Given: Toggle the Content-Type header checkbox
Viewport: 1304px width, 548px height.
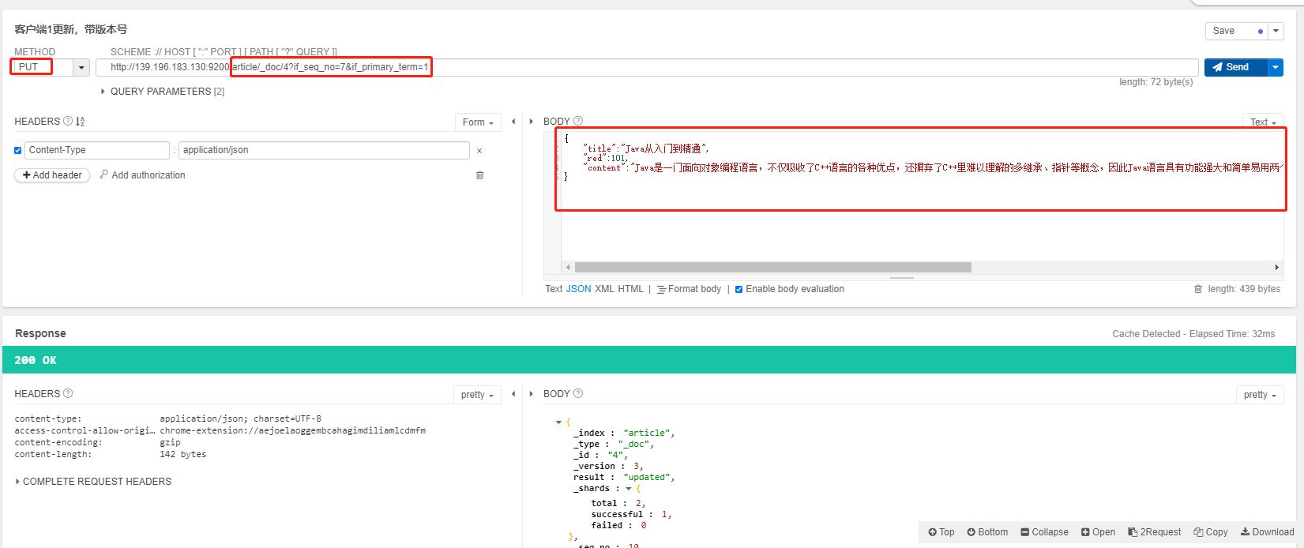Looking at the screenshot, I should [18, 150].
